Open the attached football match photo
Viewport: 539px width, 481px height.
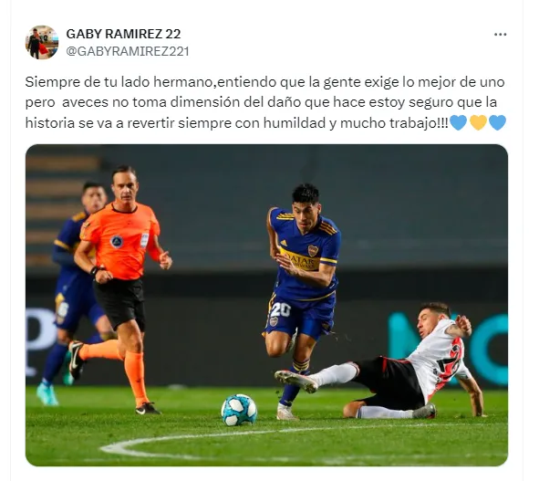266,305
